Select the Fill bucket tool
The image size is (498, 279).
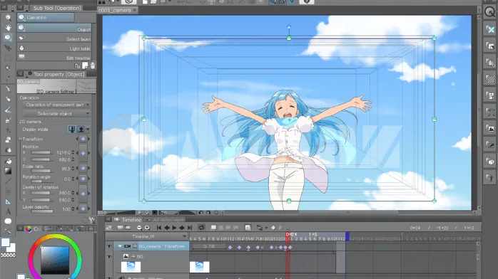(8, 161)
